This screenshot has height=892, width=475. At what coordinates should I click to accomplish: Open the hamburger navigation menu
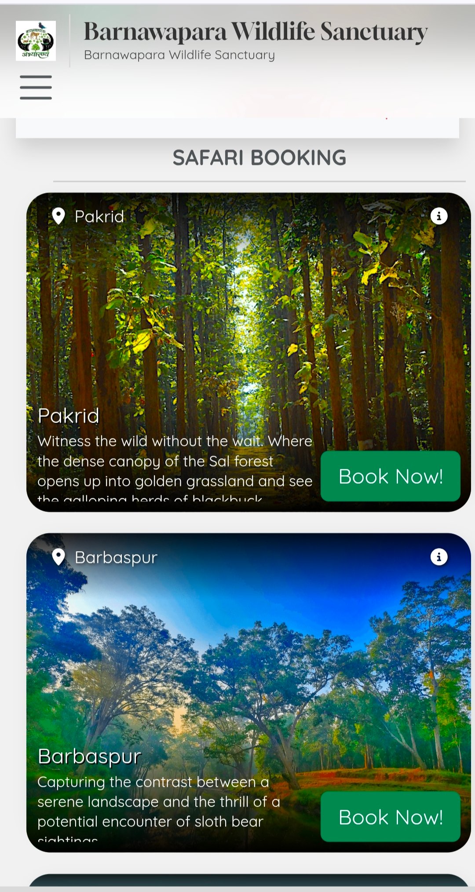coord(36,87)
